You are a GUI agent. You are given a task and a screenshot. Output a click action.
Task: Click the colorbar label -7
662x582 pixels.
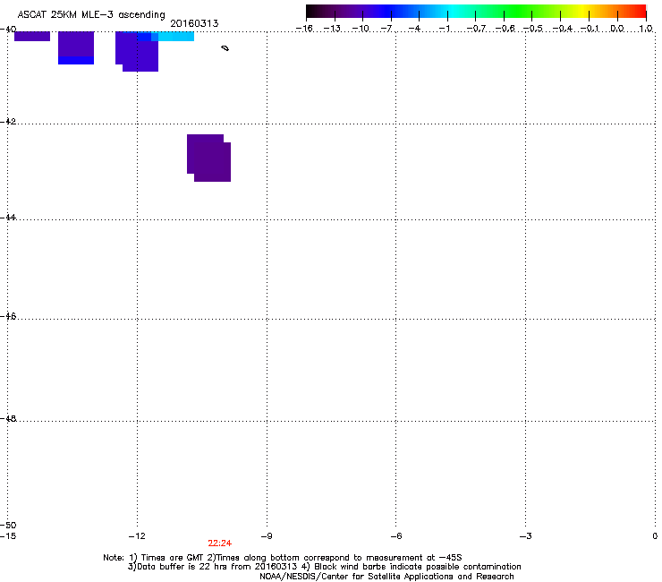pos(386,29)
